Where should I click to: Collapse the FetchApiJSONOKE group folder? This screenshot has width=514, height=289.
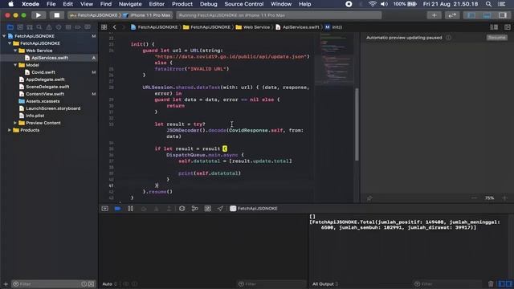(10, 43)
